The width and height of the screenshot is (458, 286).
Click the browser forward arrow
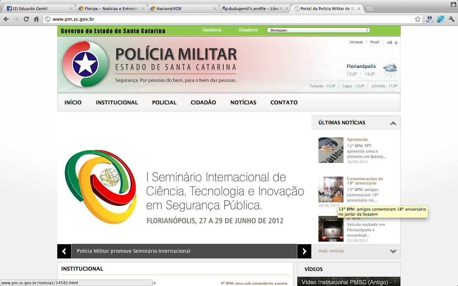coord(16,19)
